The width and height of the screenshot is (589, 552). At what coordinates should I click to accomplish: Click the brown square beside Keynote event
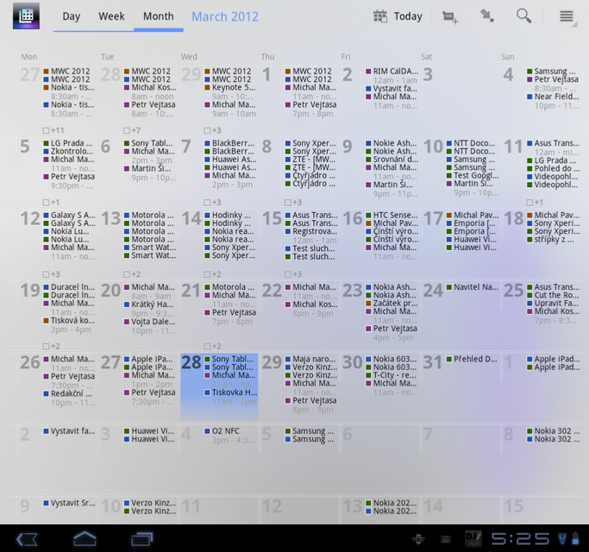[x=207, y=88]
